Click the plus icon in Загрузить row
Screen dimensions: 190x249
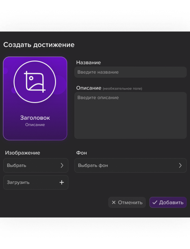62,183
